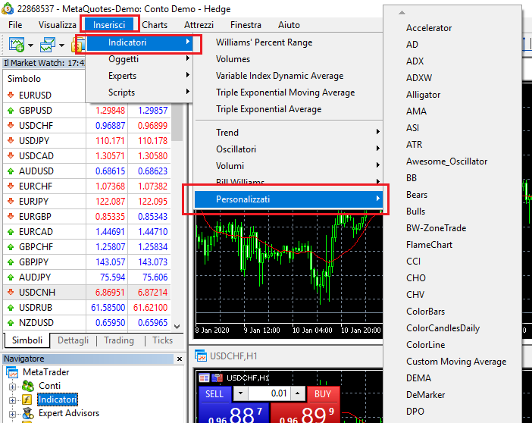Viewport: 532px width, 423px height.
Task: Expand the Expert Advisors tree node
Action: coord(12,414)
